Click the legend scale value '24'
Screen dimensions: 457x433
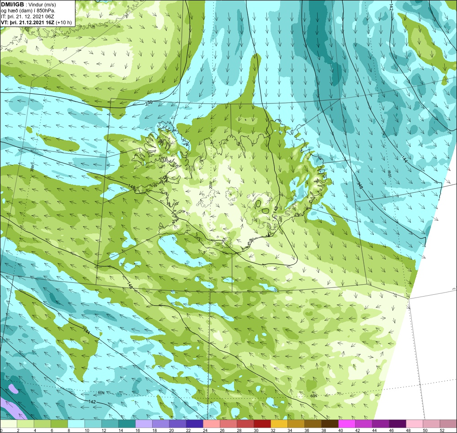(205, 430)
